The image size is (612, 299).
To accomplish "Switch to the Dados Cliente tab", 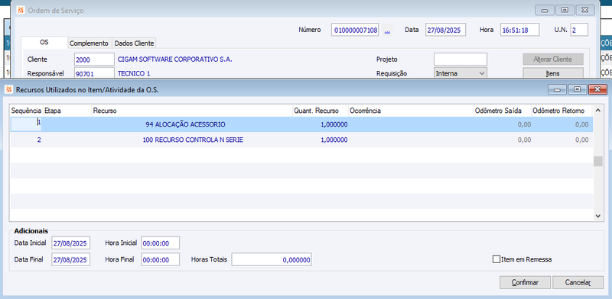I will pyautogui.click(x=135, y=43).
